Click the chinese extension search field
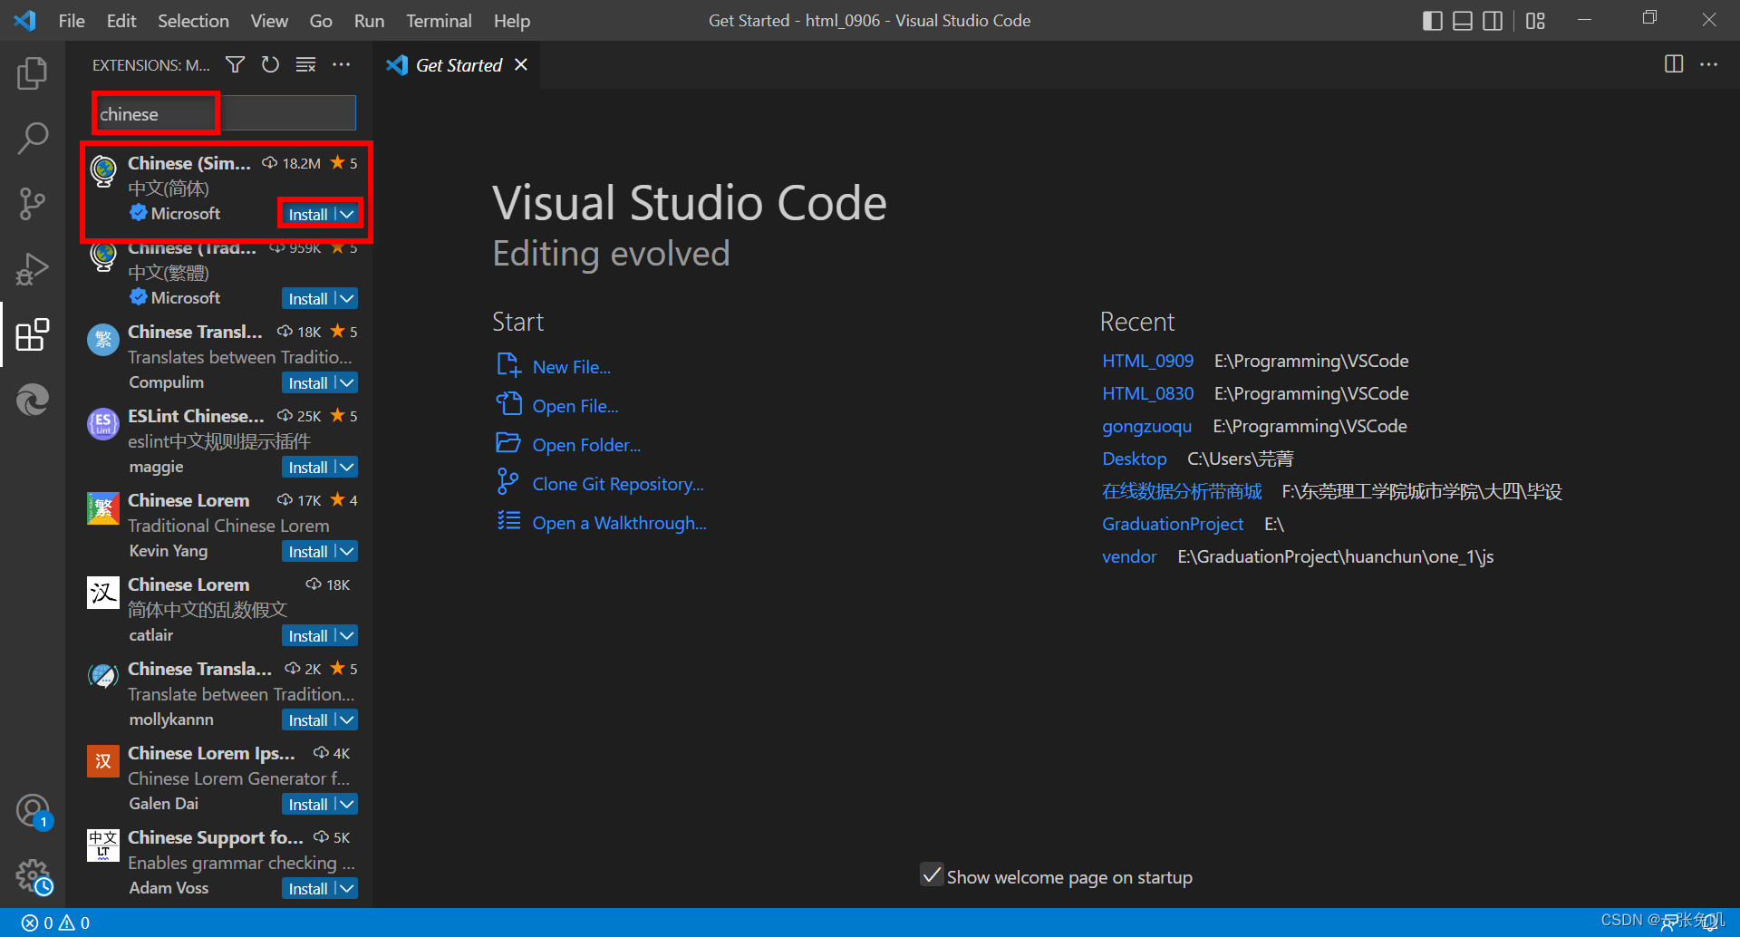Screen dimensions: 1740x937 (x=154, y=113)
